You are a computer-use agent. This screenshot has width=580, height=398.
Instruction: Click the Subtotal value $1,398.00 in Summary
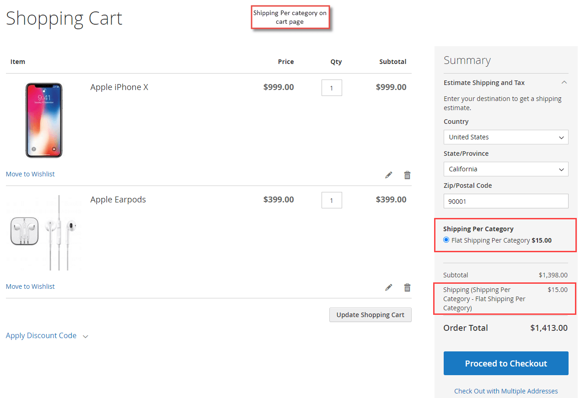[553, 275]
